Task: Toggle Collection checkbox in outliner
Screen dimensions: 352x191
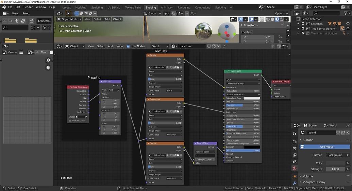Action: pos(303,24)
